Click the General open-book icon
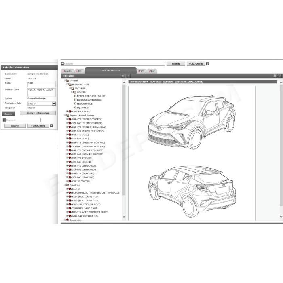 click(68, 81)
